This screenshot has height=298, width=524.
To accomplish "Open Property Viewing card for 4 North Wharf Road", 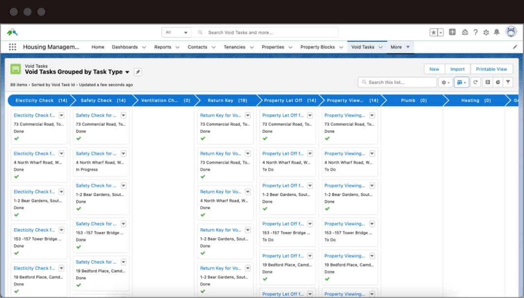I will [x=345, y=153].
